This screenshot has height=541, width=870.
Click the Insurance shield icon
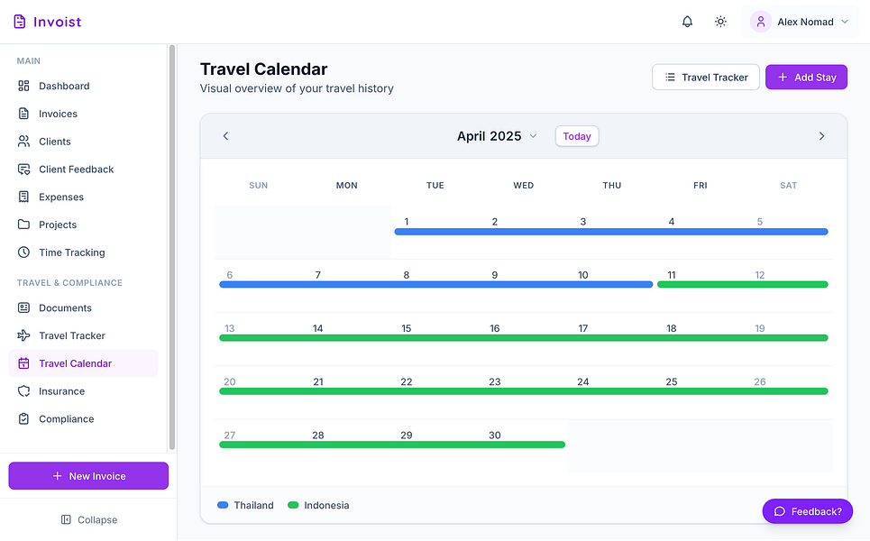click(23, 391)
